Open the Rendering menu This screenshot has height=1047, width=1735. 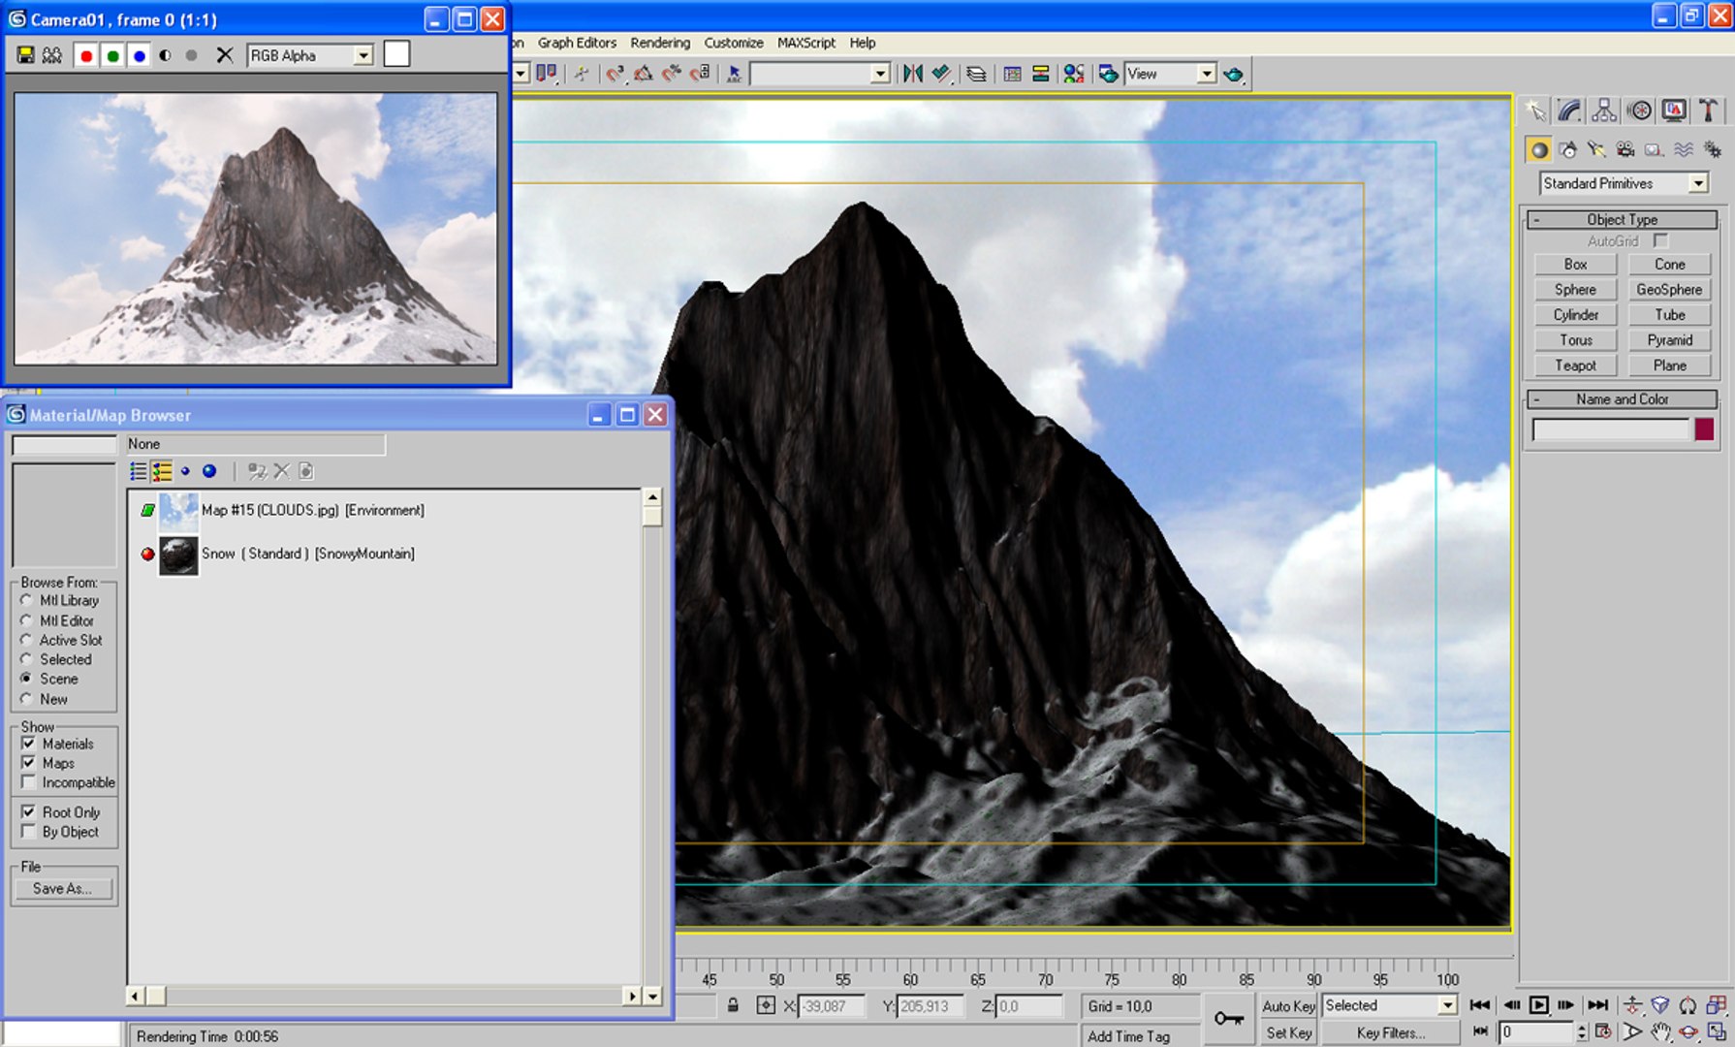pyautogui.click(x=660, y=43)
